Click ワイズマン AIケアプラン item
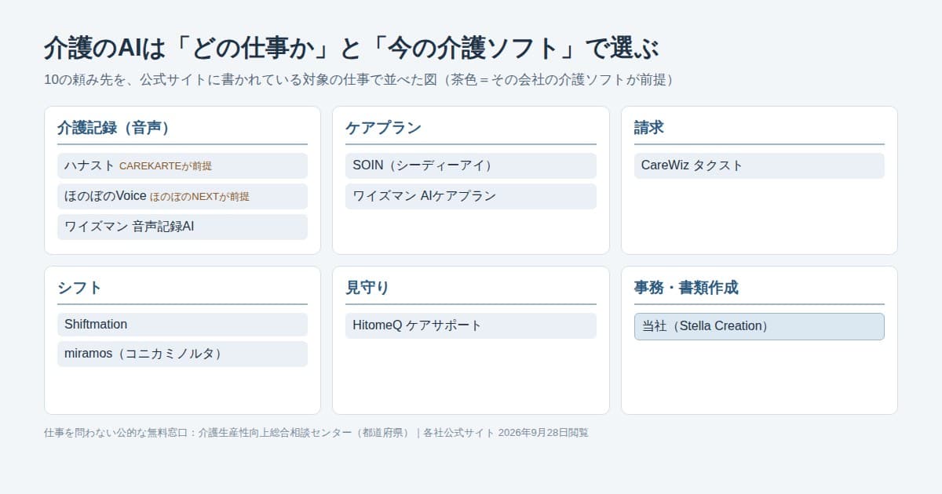Image resolution: width=942 pixels, height=494 pixels. coord(471,196)
